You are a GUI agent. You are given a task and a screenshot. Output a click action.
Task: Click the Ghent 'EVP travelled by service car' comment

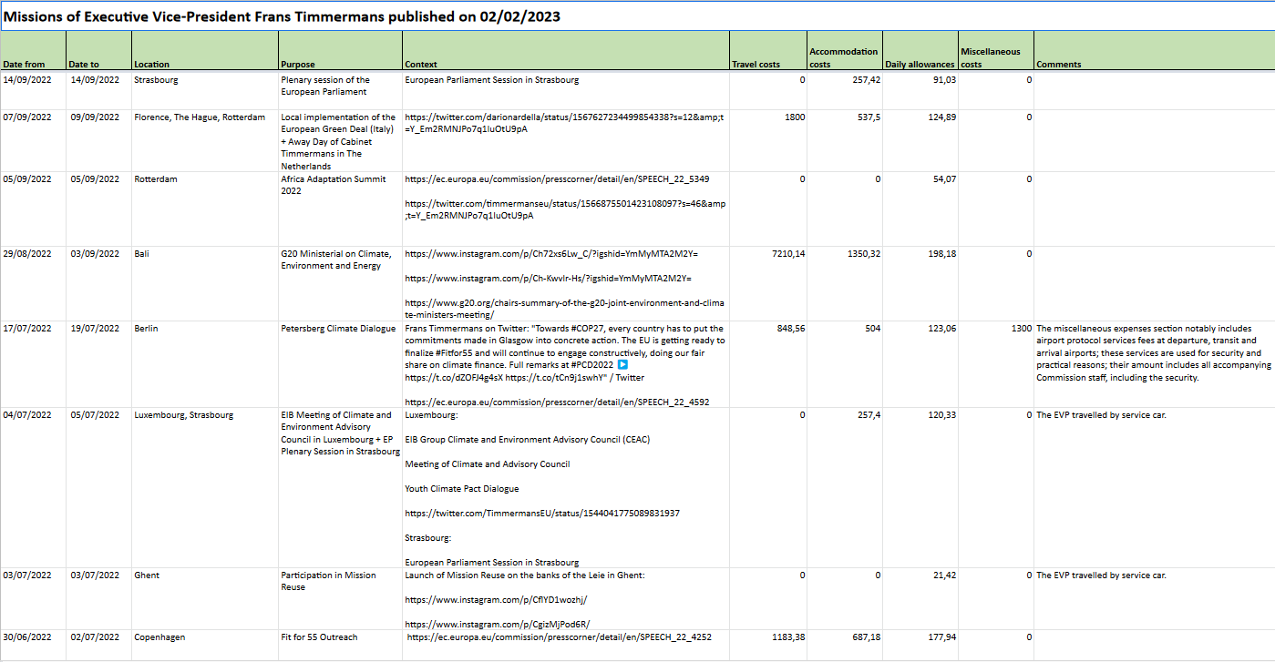(1101, 575)
